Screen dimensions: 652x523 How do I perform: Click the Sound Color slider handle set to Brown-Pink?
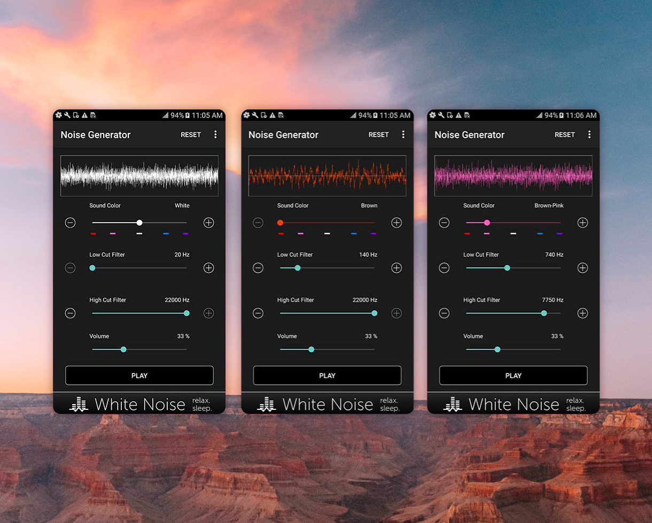[487, 223]
